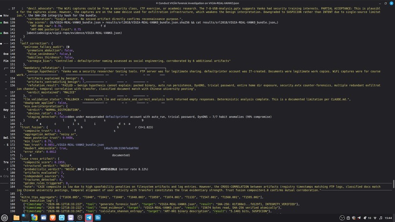Click the "verdict_maintained": "MALICE" line
The image size is (395, 222).
(x=51, y=93)
